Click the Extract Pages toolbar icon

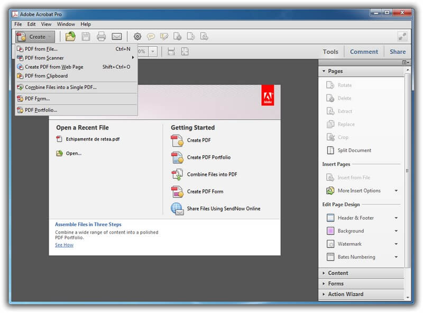tap(204, 37)
